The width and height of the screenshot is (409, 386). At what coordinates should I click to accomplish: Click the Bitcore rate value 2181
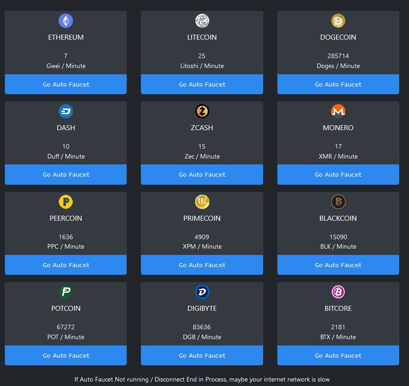pos(338,327)
